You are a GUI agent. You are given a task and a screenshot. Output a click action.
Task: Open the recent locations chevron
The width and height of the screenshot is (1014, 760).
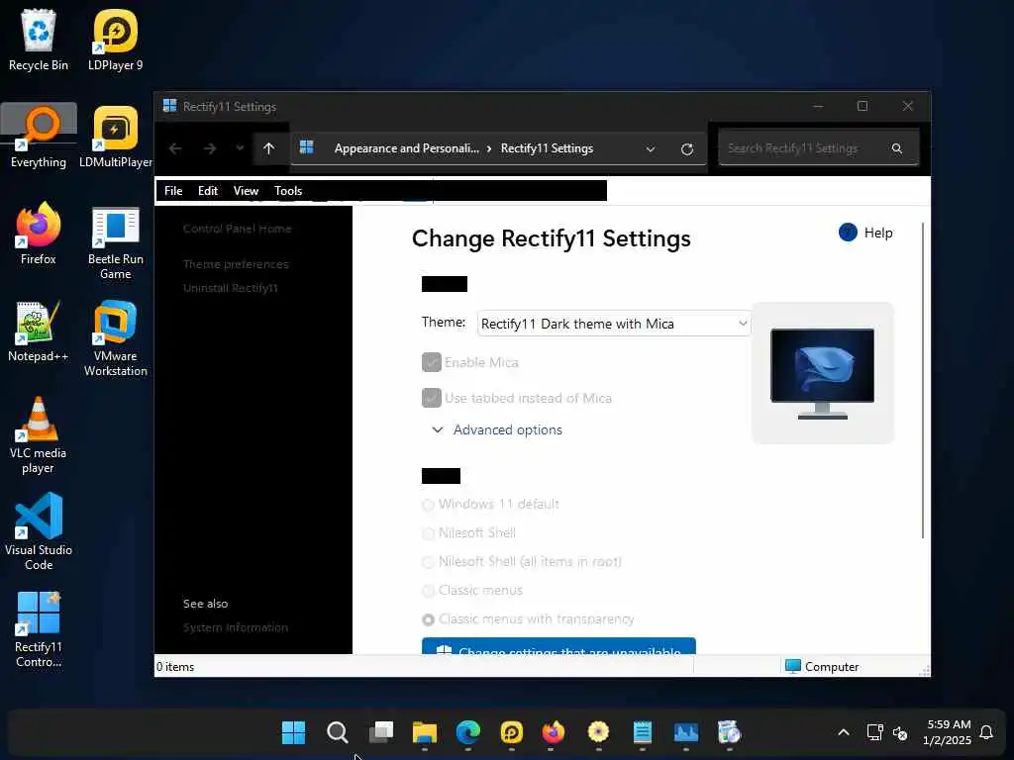coord(240,148)
